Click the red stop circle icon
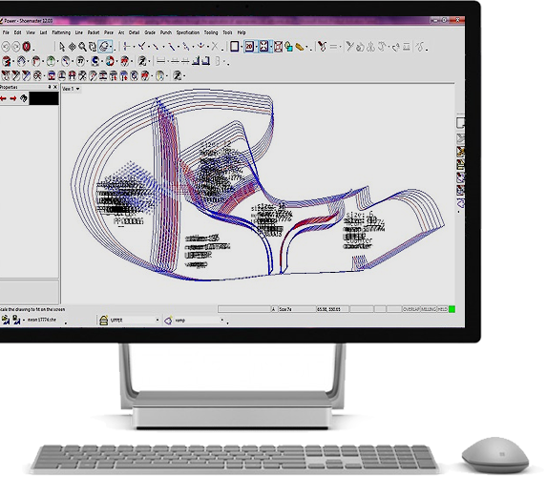547x477 pixels. coord(27,47)
